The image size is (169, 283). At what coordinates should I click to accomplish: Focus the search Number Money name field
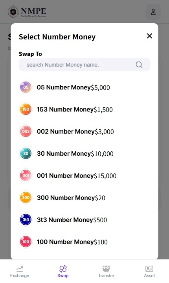click(84, 65)
